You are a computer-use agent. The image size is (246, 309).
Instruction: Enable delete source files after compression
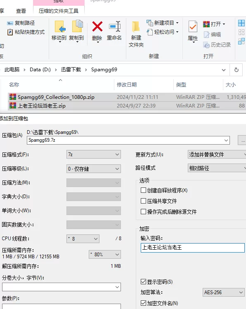tap(143, 212)
